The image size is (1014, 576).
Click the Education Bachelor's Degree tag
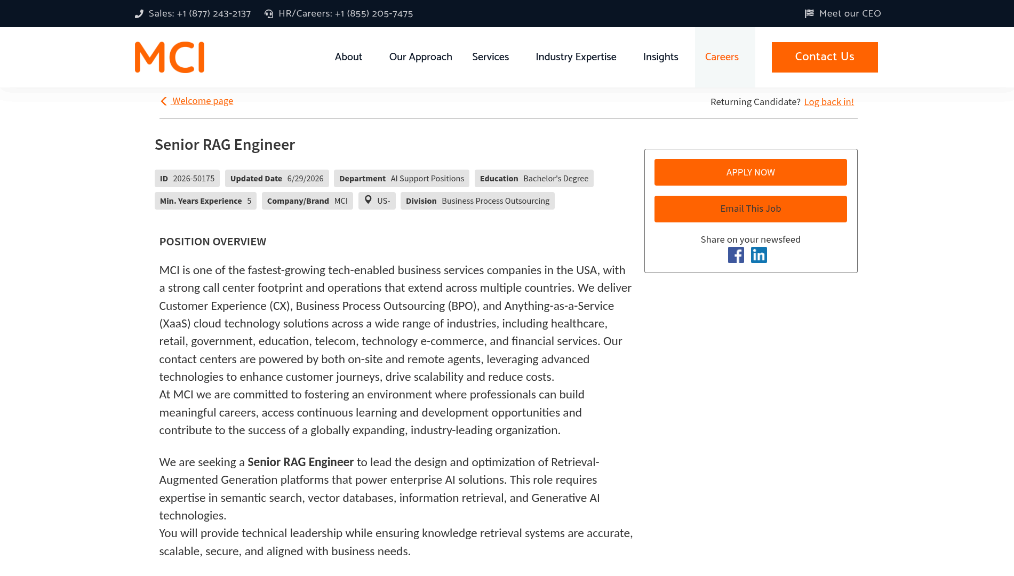click(x=534, y=179)
